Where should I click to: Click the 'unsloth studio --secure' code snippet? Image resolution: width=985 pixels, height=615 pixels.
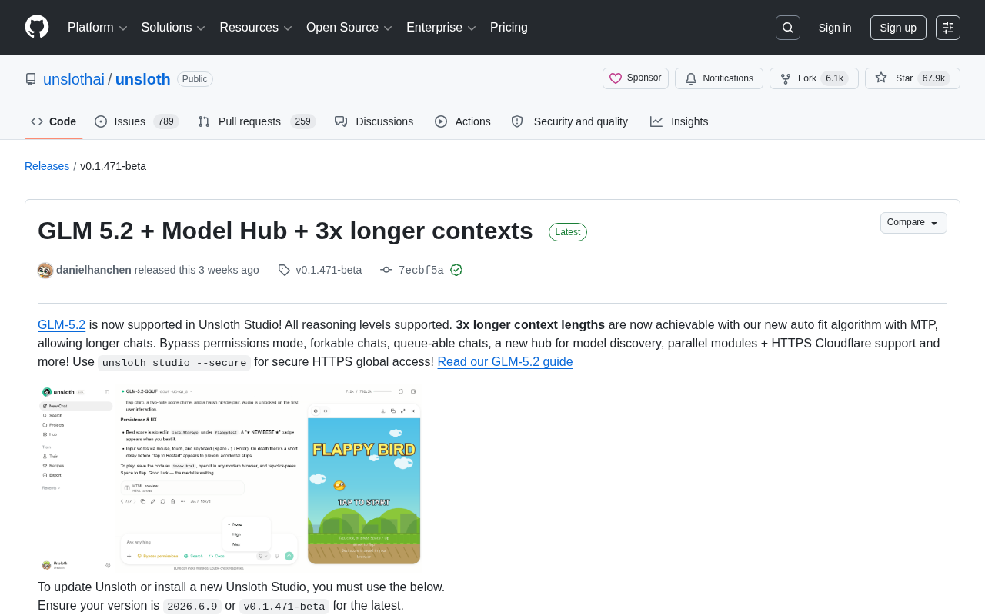tap(175, 363)
